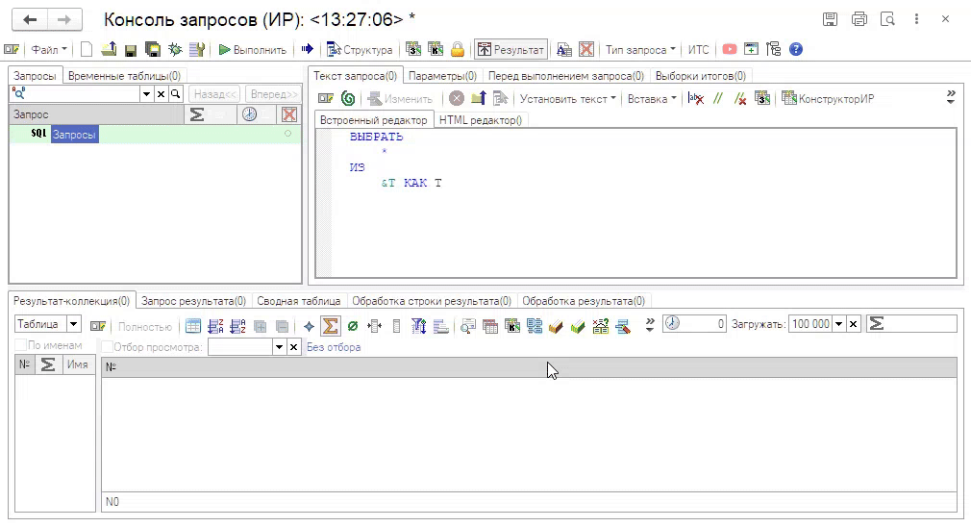Image resolution: width=971 pixels, height=527 pixels.
Task: Click the green double-slash comment icon
Action: click(717, 98)
